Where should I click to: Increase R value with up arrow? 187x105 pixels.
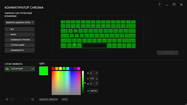point(97,72)
